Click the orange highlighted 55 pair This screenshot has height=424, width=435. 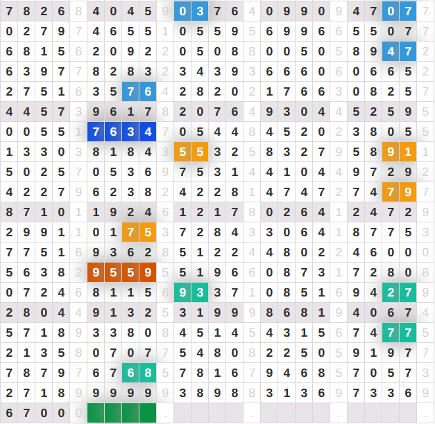(191, 152)
